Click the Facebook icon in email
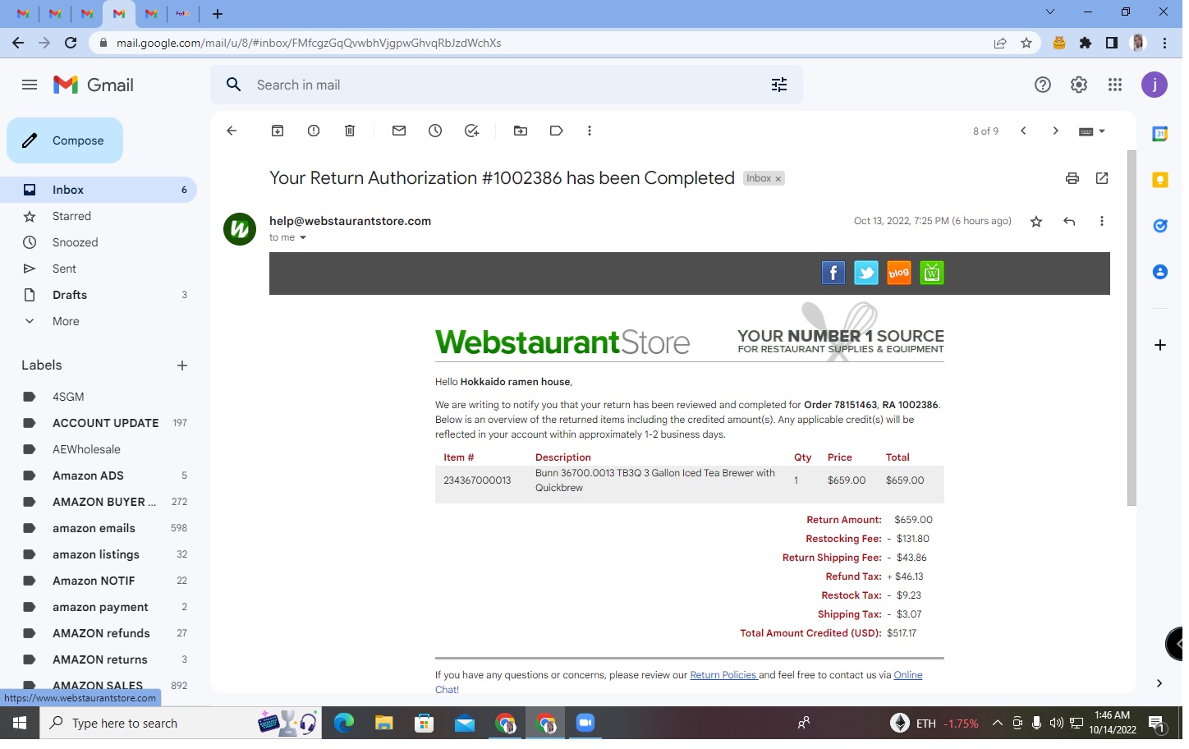The image size is (1189, 749). pos(833,273)
